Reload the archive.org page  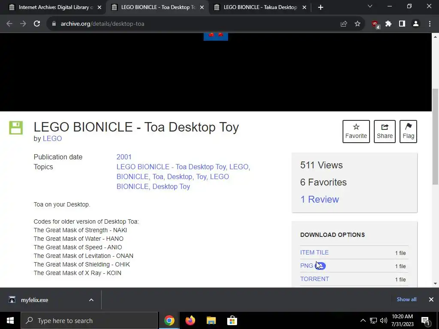coord(37,24)
